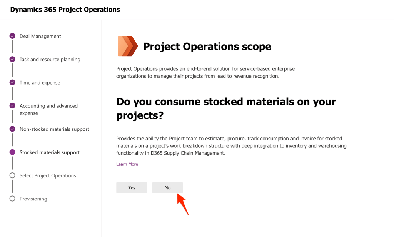Viewport: 394px width, 237px height.
Task: Choose No for consuming stocked materials
Action: tap(167, 187)
